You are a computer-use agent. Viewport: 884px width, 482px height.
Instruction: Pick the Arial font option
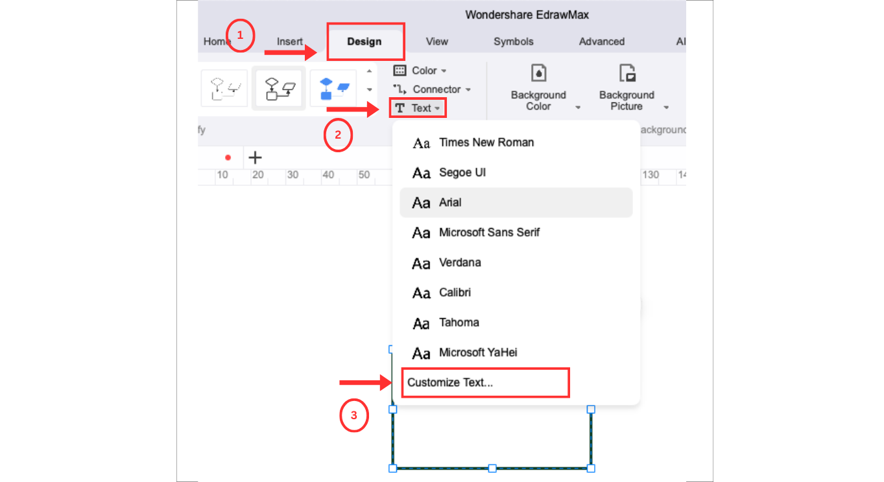tap(516, 203)
